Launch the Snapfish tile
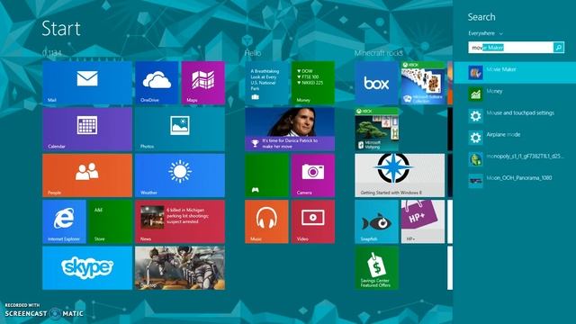The image size is (576, 324). [376, 222]
